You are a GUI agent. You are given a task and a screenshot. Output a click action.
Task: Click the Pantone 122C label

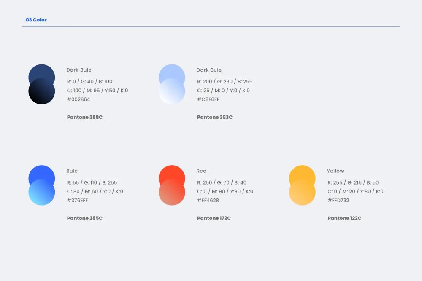(344, 218)
